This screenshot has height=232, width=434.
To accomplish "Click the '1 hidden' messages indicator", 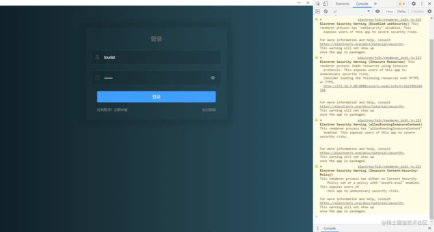I will pos(417,11).
